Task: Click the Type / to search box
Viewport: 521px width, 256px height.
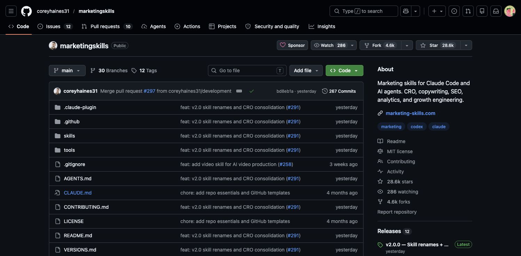Action: point(364,11)
